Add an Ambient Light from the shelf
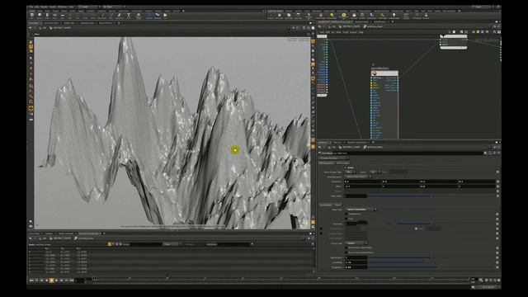 pyautogui.click(x=394, y=16)
